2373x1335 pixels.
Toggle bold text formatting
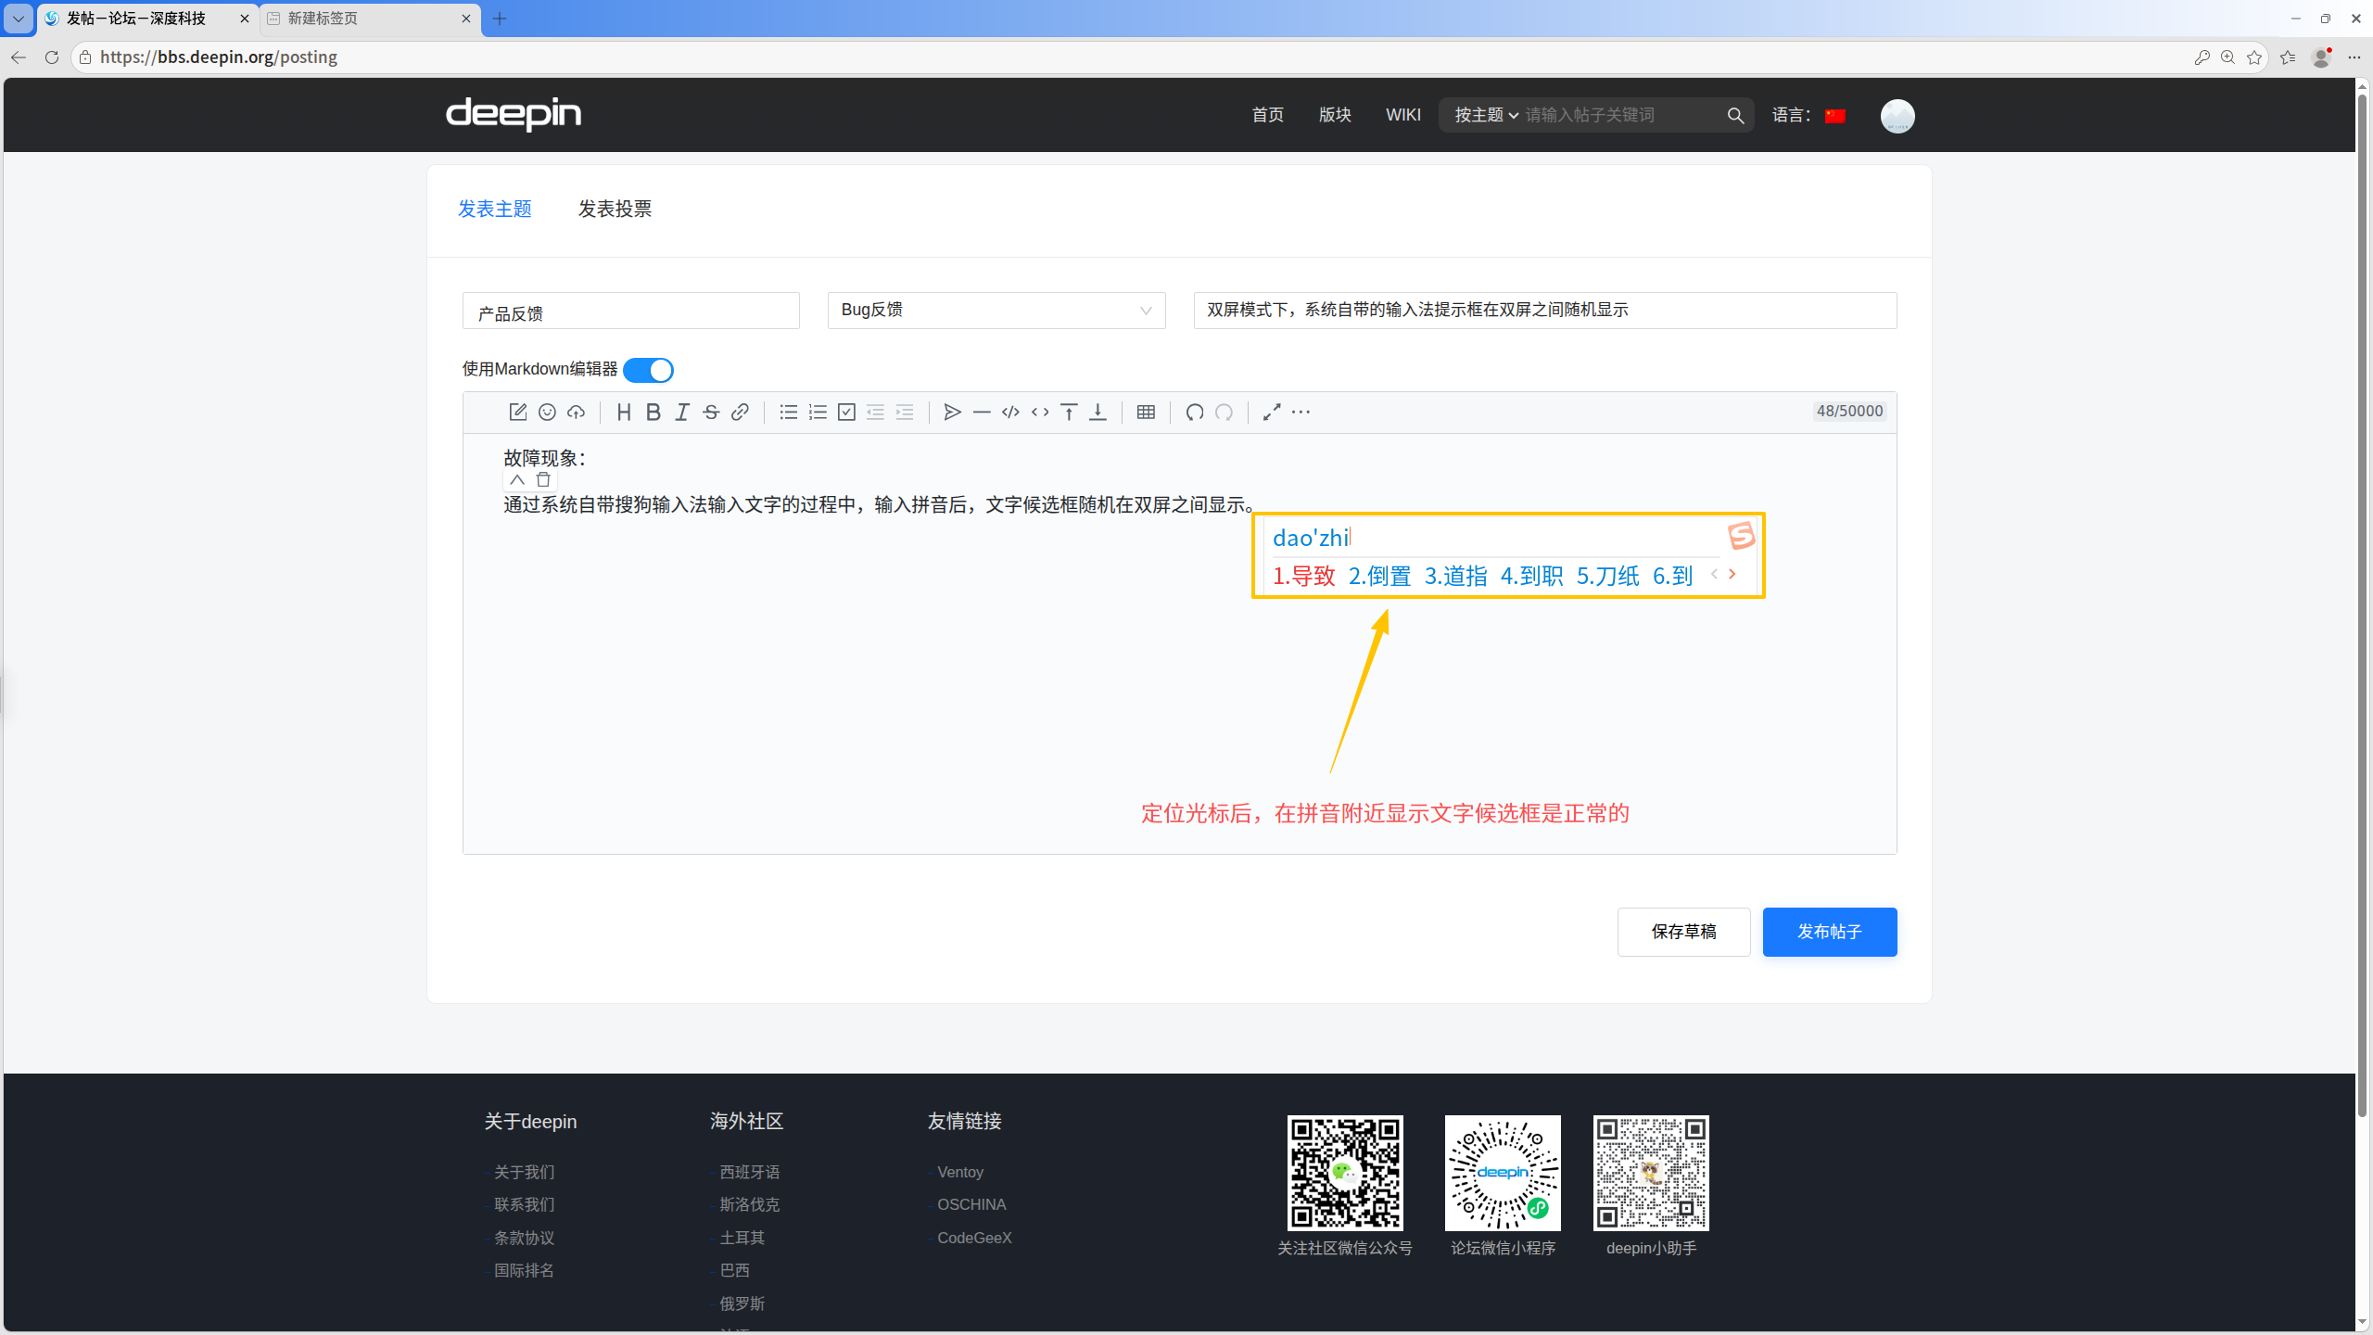point(653,412)
